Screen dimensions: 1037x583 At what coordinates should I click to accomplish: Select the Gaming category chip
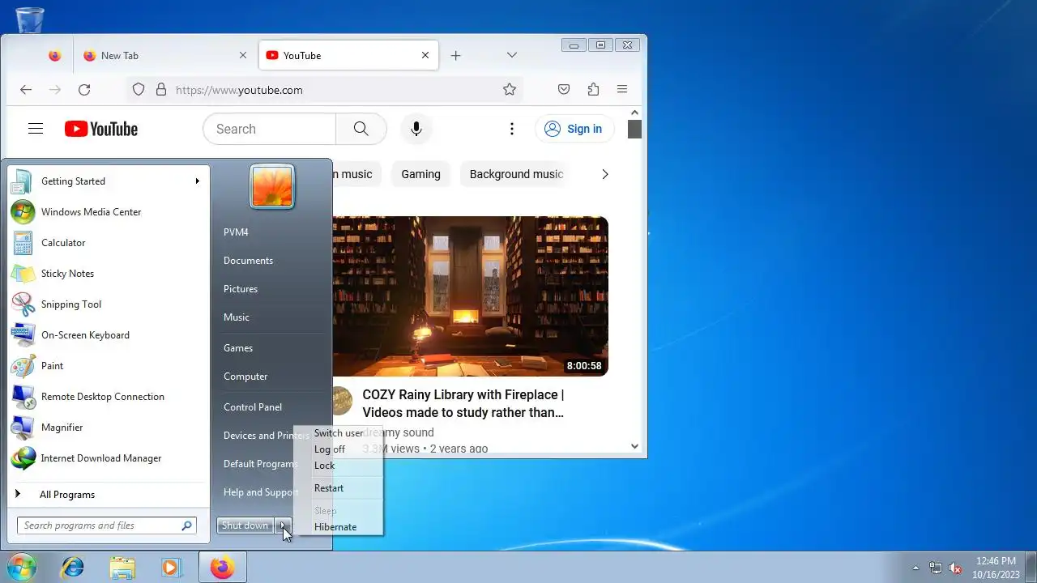(421, 174)
